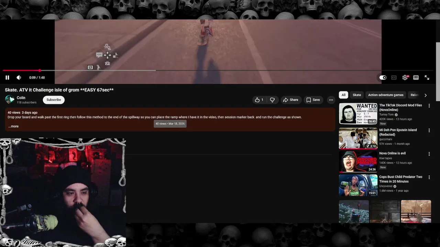The height and width of the screenshot is (247, 440).
Task: Open options for Mi Deh Pon video
Action: pyautogui.click(x=429, y=130)
